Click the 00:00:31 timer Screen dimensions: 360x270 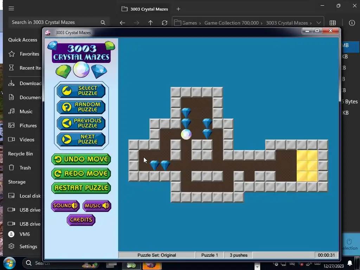click(326, 255)
